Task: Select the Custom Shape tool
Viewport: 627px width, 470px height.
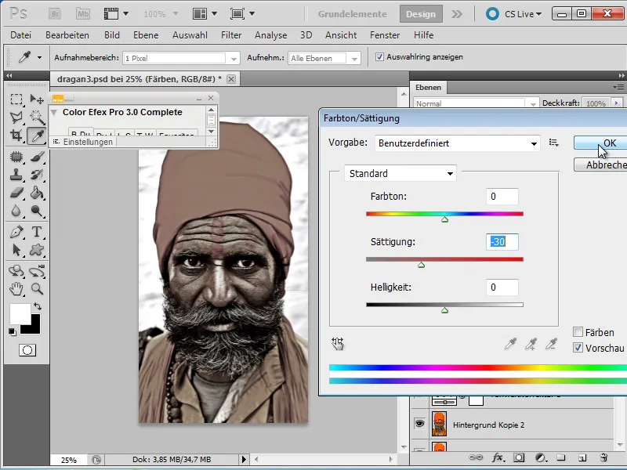Action: click(x=37, y=250)
